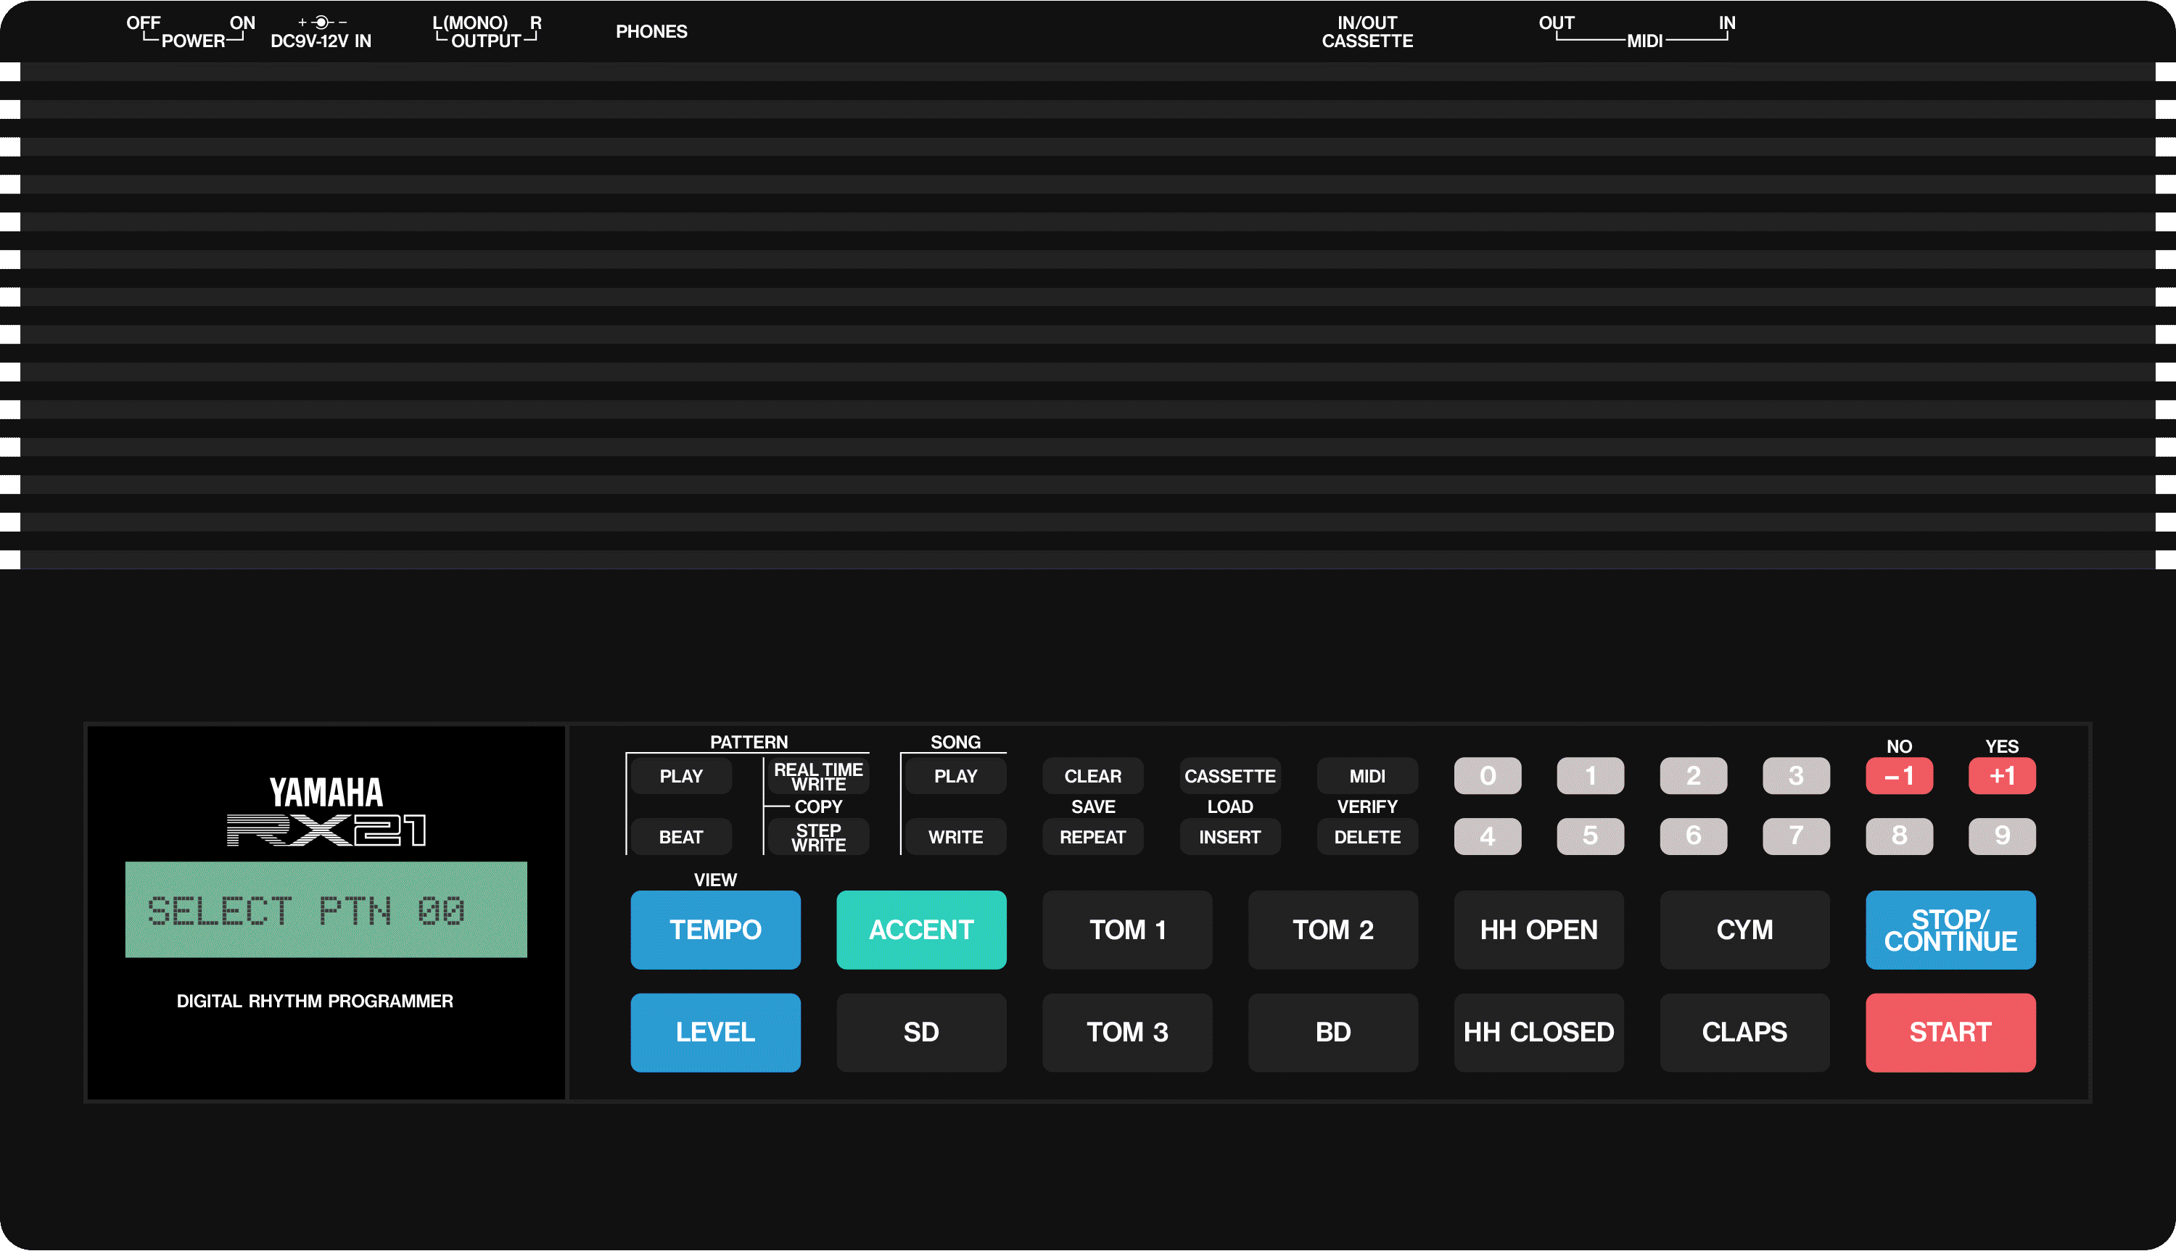Image resolution: width=2176 pixels, height=1251 pixels.
Task: Click the STOP/CONTINUE button
Action: click(x=1951, y=930)
